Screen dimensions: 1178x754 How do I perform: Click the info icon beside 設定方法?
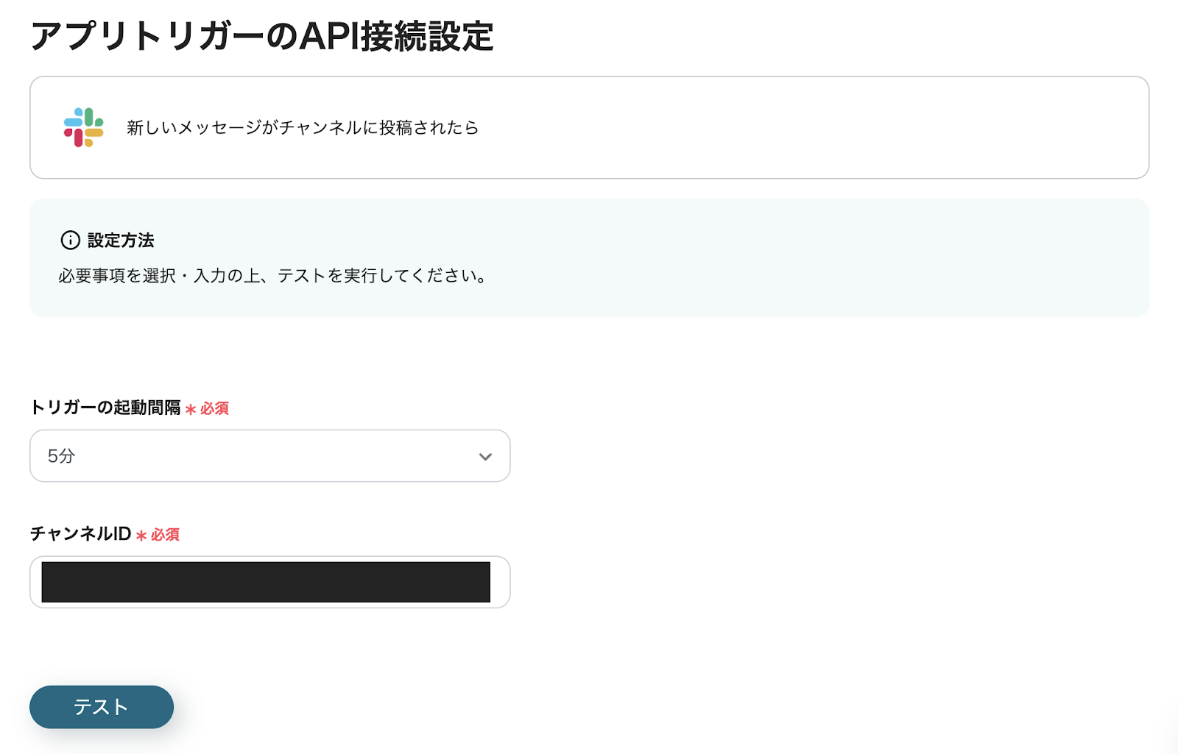coord(70,241)
